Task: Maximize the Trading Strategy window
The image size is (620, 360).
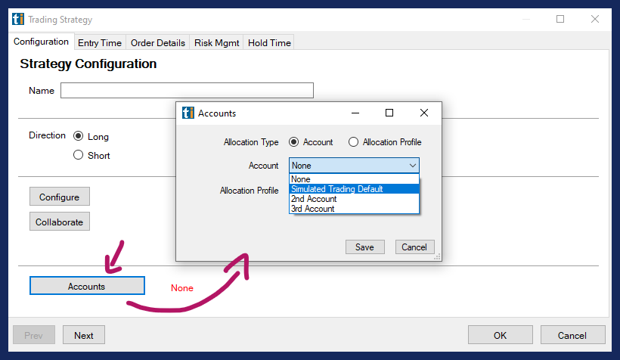Action: pos(560,20)
